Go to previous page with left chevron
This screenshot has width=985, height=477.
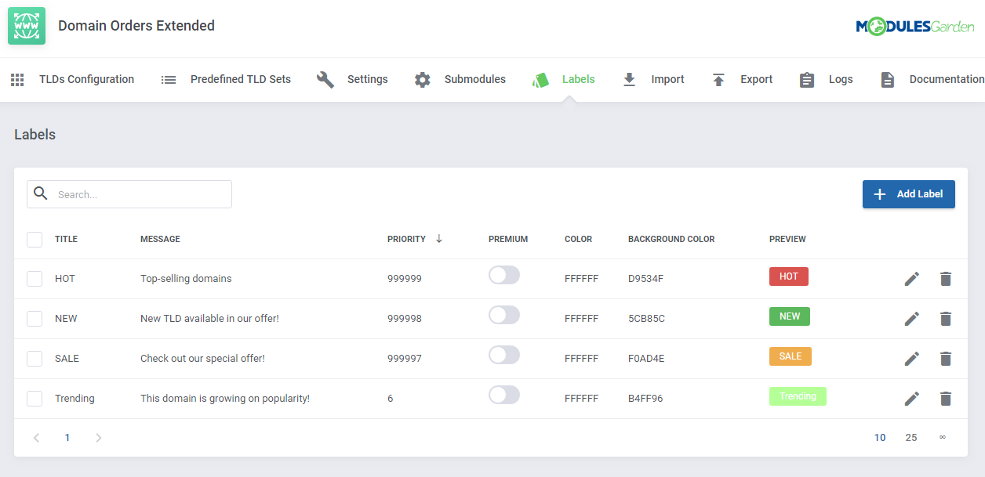[36, 438]
